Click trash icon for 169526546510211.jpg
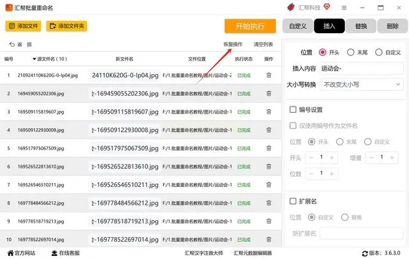Image resolution: width=409 pixels, height=259 pixels. click(x=268, y=185)
